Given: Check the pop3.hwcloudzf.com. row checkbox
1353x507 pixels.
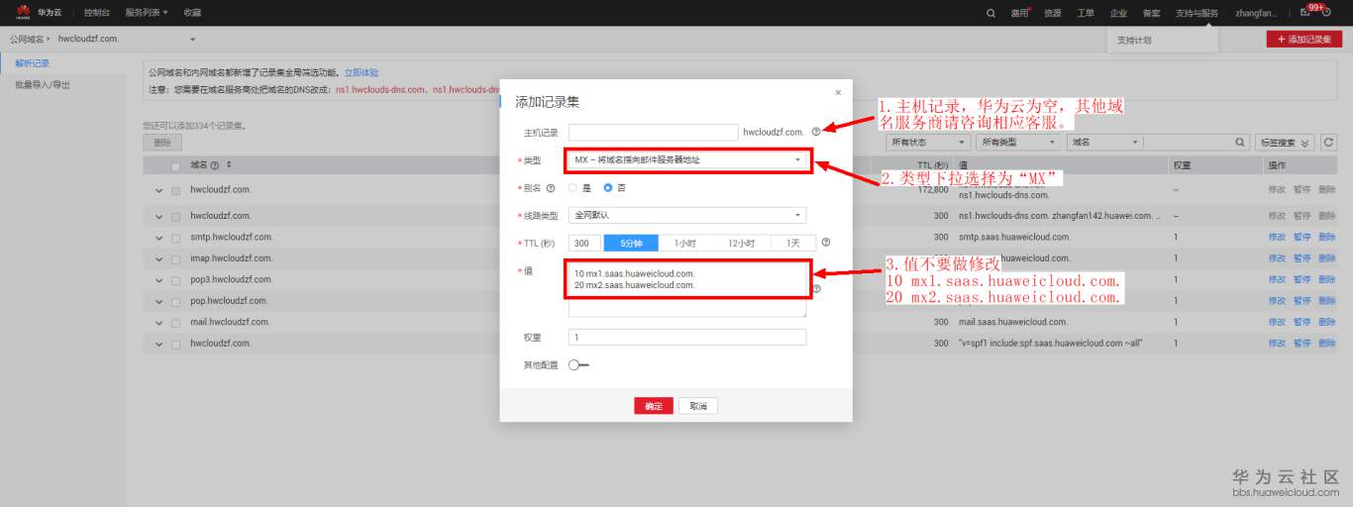Looking at the screenshot, I should tap(176, 279).
